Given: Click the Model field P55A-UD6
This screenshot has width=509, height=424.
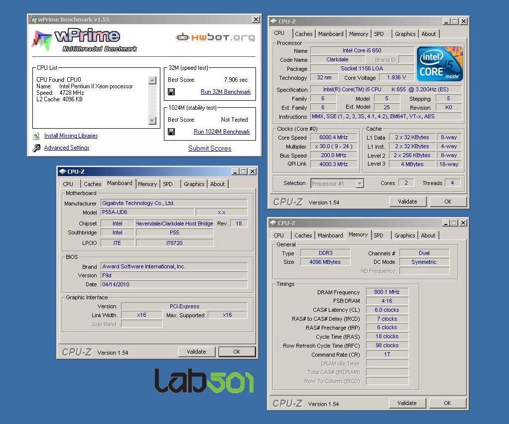Looking at the screenshot, I should click(x=147, y=212).
